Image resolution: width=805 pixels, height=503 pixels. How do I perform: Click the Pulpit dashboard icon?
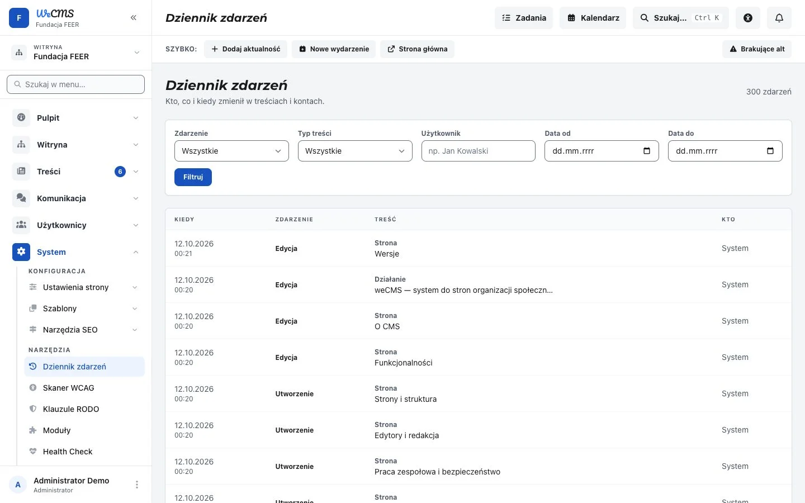[21, 118]
